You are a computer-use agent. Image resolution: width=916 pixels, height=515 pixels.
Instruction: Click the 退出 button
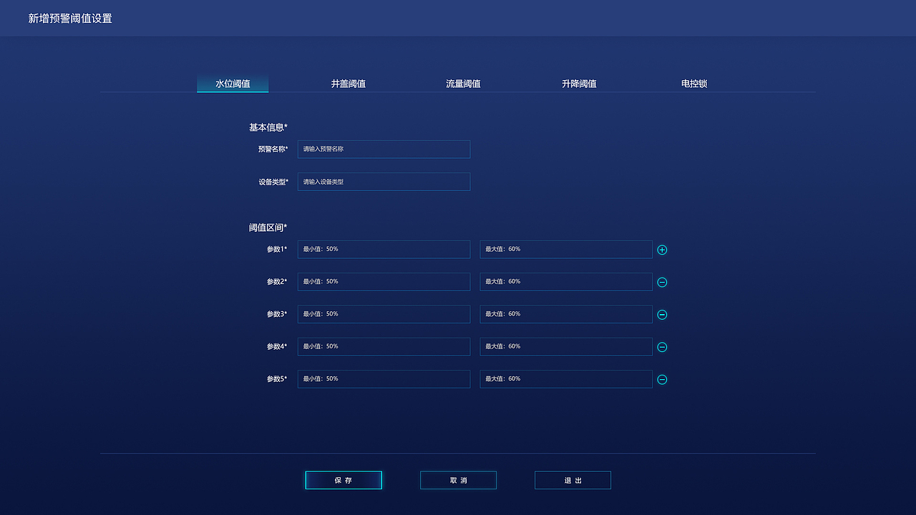[572, 480]
